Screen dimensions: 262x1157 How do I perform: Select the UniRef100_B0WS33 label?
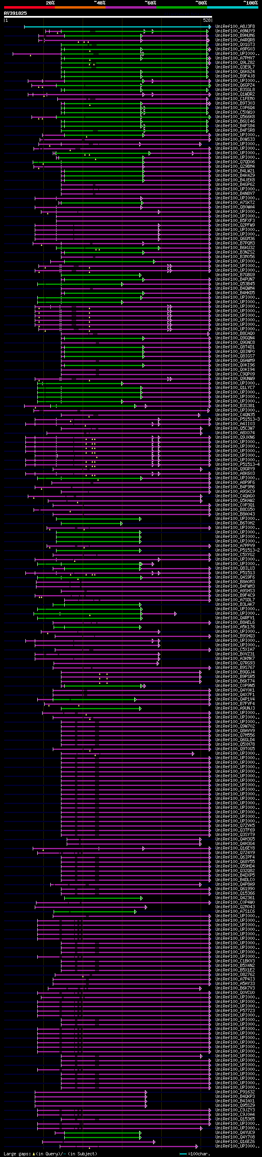235,139
